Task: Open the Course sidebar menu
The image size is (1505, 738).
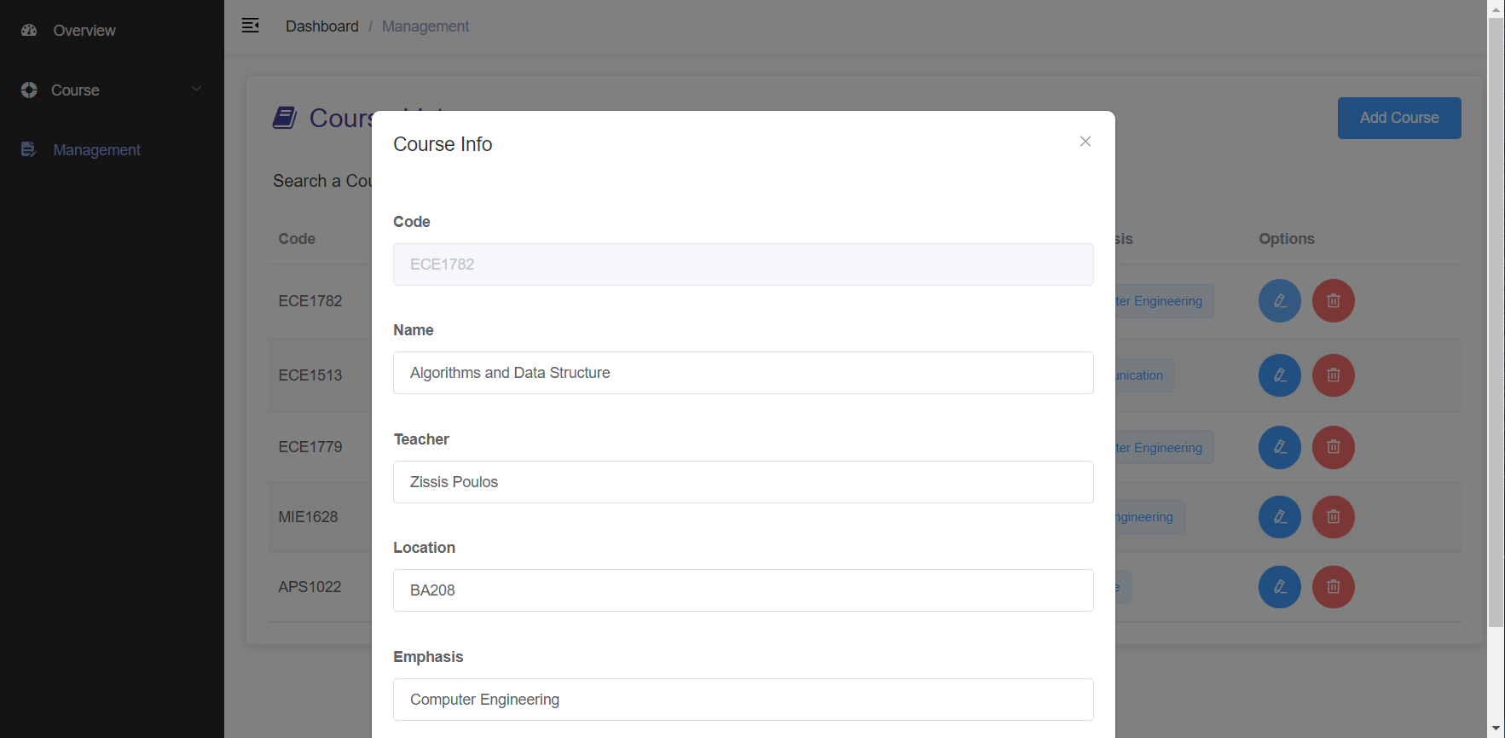Action: [112, 90]
